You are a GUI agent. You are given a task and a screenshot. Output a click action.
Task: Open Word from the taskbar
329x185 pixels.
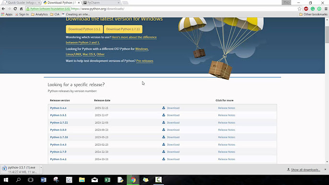point(44,180)
